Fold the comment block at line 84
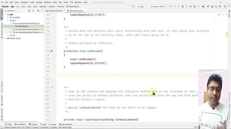The width and height of the screenshot is (231, 129). click(x=56, y=87)
